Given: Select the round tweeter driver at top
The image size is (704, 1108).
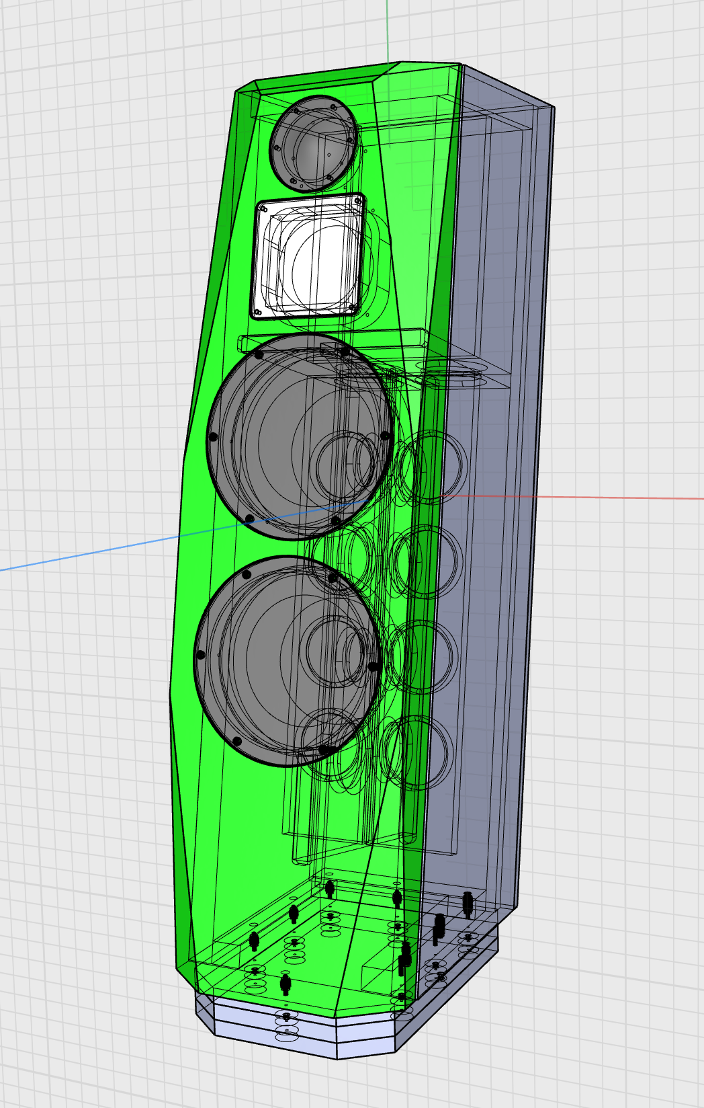Looking at the screenshot, I should click(x=312, y=143).
